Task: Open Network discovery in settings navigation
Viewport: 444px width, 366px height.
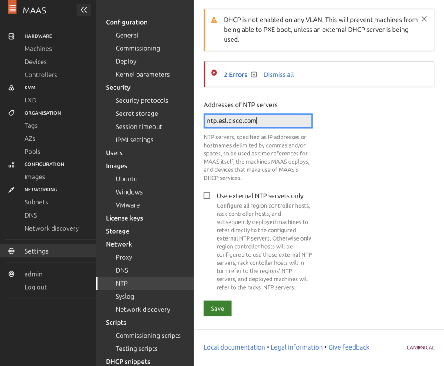Action: 143,309
